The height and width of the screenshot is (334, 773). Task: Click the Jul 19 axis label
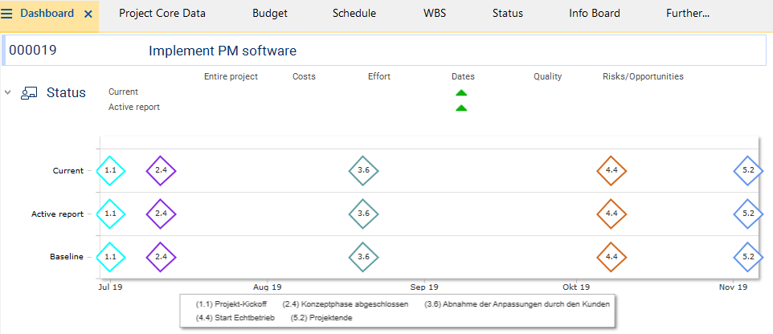(110, 287)
